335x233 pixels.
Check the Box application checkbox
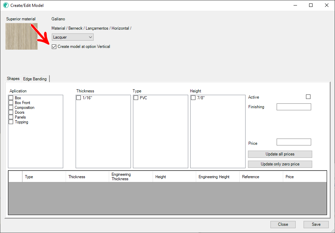[x=11, y=98]
